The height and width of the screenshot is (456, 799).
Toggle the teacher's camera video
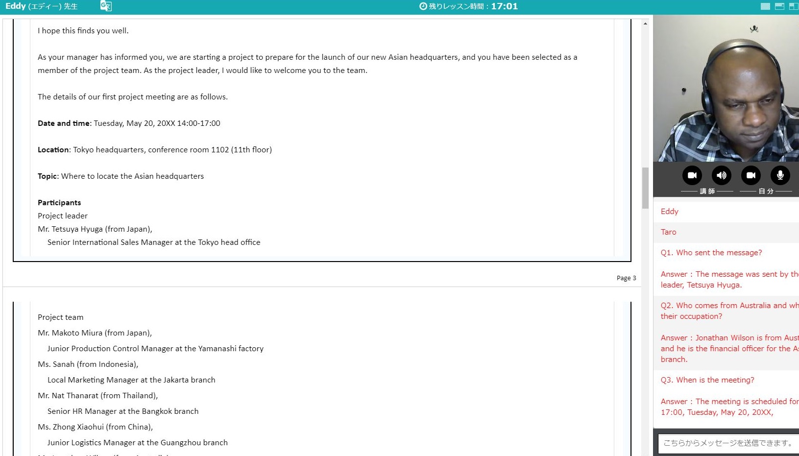coord(692,175)
